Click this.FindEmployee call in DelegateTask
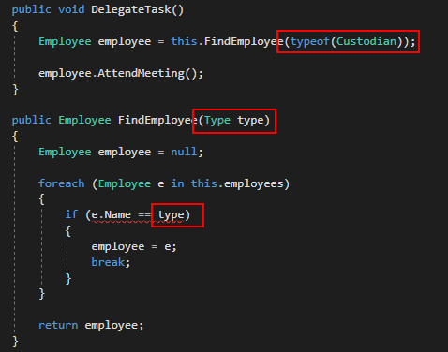 click(x=227, y=42)
